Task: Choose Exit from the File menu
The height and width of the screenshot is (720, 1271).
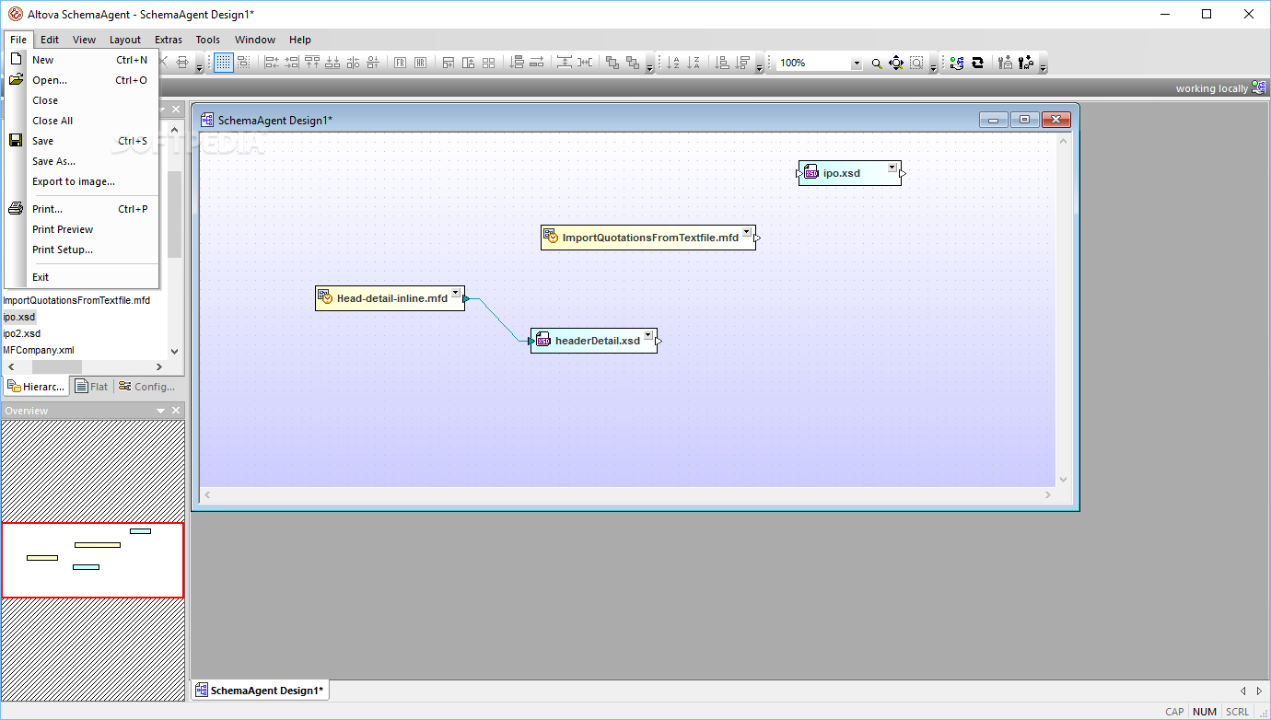Action: point(83,277)
